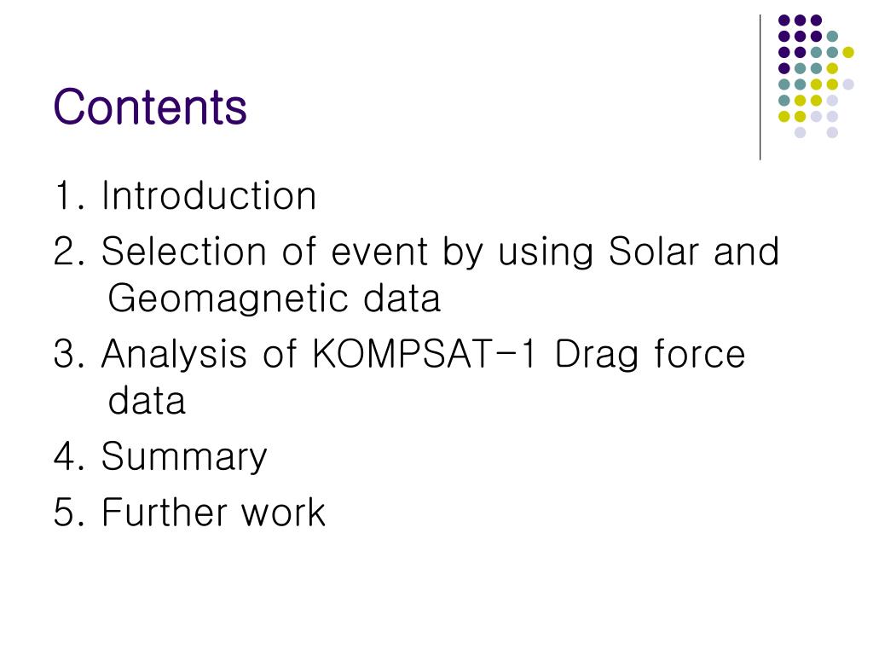
Task: Click the vertical divider line
Action: (x=760, y=88)
